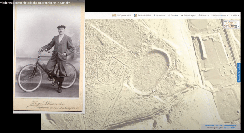Print the map using Drucken
Screen dimensions: 244x133
[x=173, y=16]
